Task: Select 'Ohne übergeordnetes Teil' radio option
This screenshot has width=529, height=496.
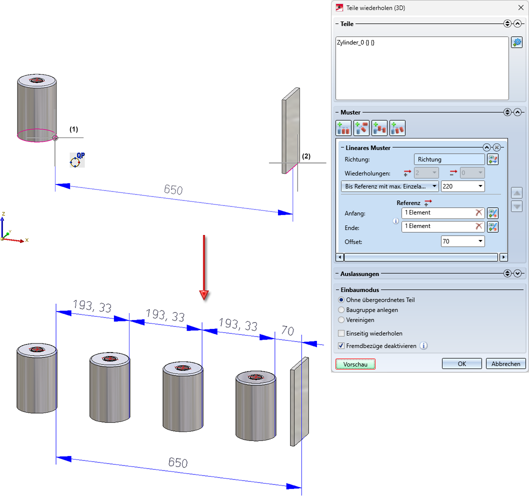Action: pos(341,300)
